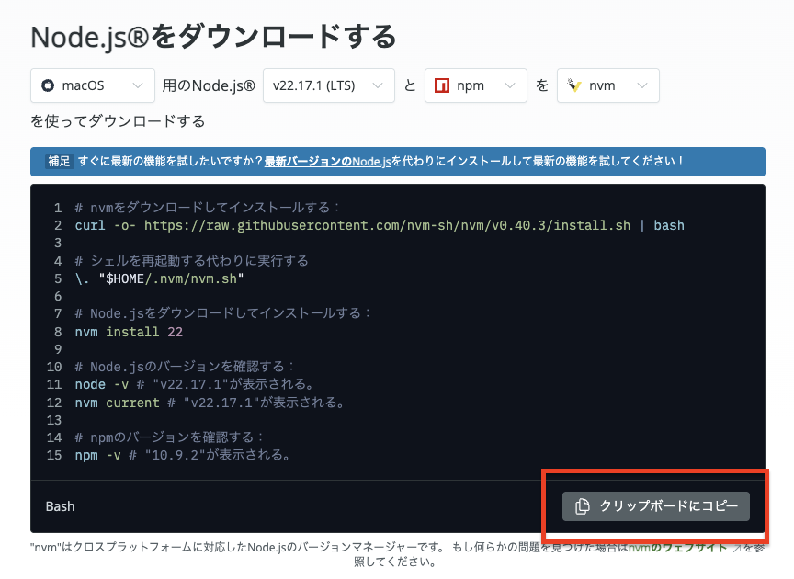Open the package manager dropdown showing npm
Image resolution: width=794 pixels, height=579 pixels.
tap(475, 85)
